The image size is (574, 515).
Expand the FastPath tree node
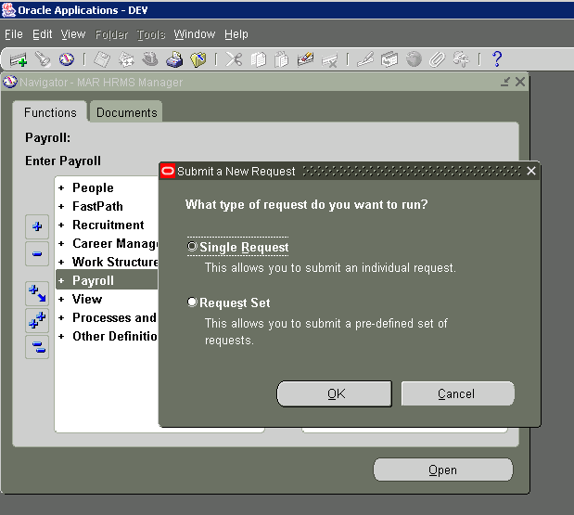[x=61, y=207]
